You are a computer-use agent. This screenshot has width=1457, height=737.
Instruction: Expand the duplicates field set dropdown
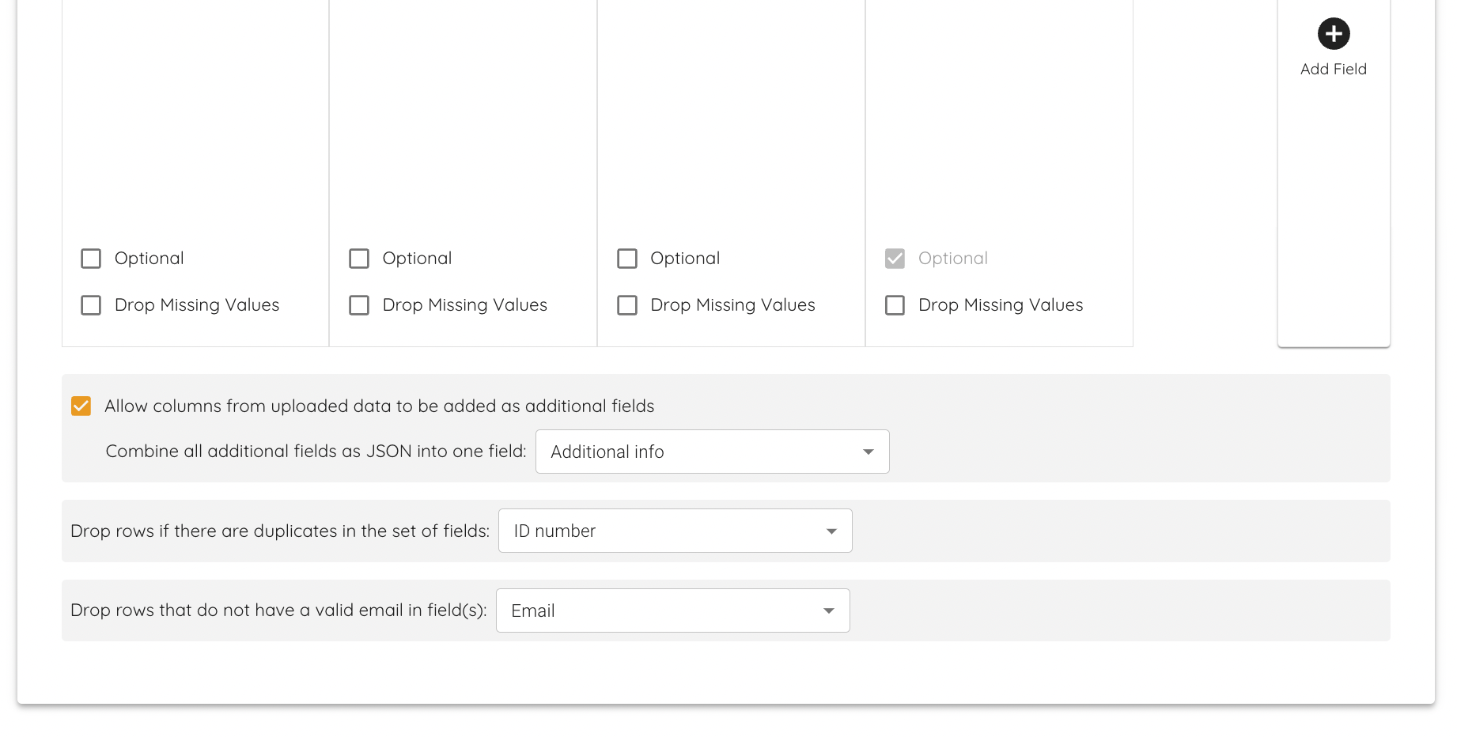675,531
